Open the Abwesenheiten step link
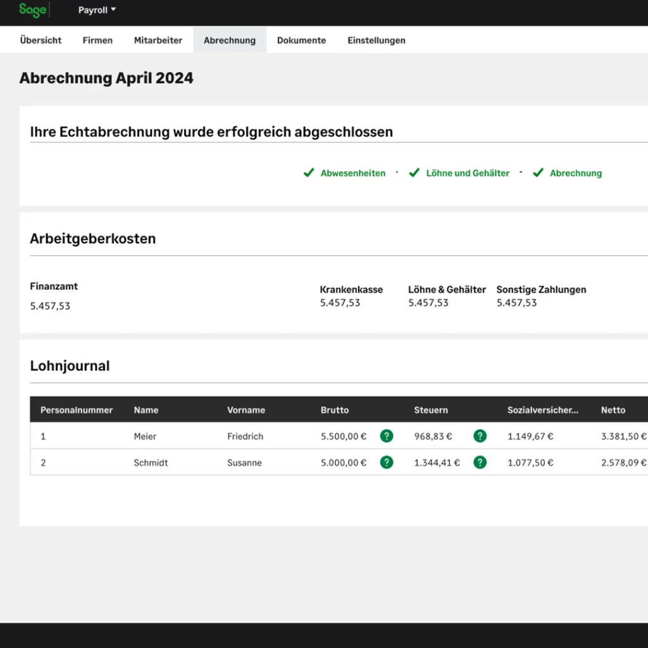Viewport: 648px width, 648px height. point(353,173)
